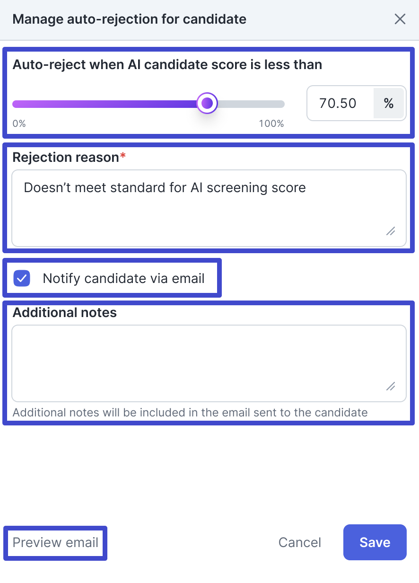Viewport: 419px width, 583px height.
Task: Click the 0% minimum slider label
Action: (19, 124)
